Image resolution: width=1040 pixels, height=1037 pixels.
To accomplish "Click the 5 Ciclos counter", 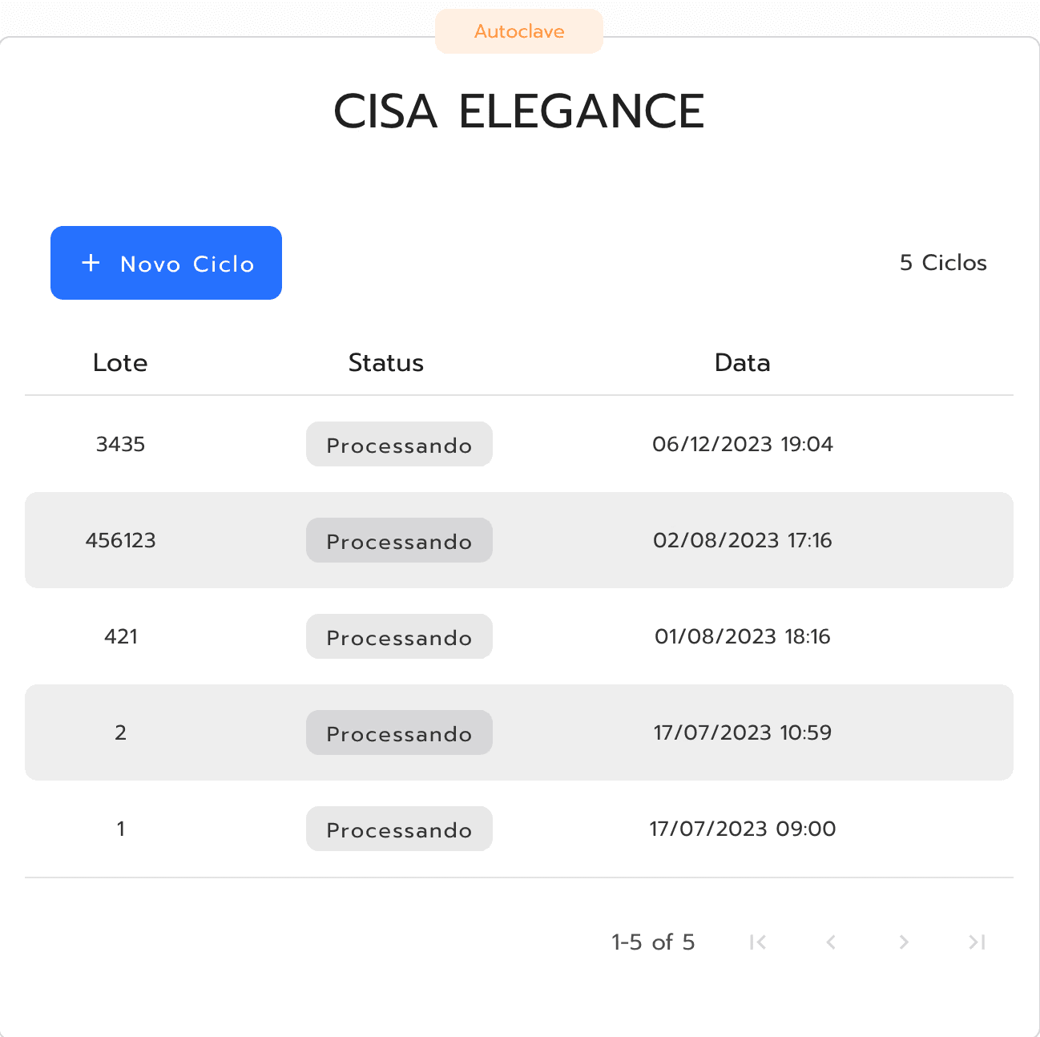I will 943,263.
